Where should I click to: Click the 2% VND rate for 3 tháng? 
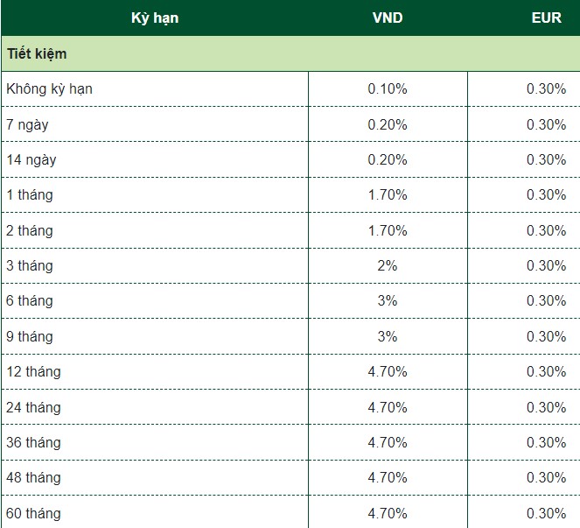[388, 265]
